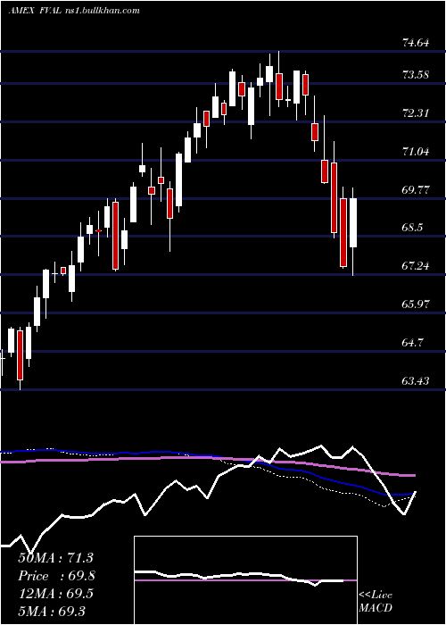The height and width of the screenshot is (625, 446).
Task: Click the 68.5 price label
Action: (x=412, y=228)
